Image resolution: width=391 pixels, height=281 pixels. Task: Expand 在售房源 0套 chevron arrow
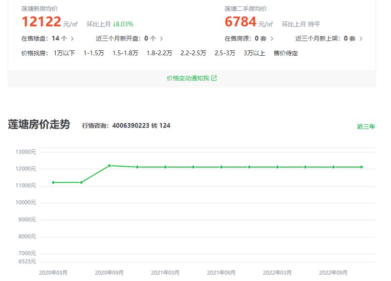tap(272, 39)
